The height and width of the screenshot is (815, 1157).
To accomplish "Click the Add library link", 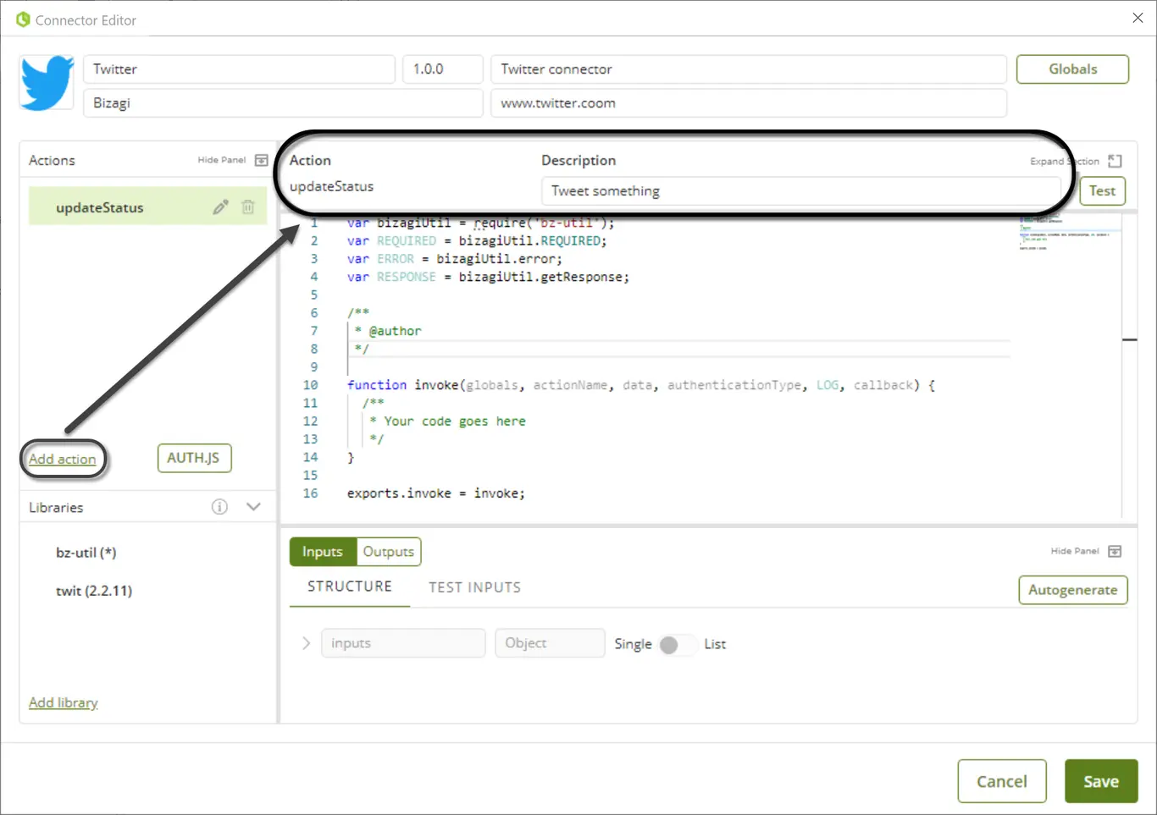I will click(64, 702).
